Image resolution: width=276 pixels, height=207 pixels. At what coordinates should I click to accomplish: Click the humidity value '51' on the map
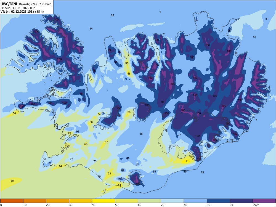point(120,185)
